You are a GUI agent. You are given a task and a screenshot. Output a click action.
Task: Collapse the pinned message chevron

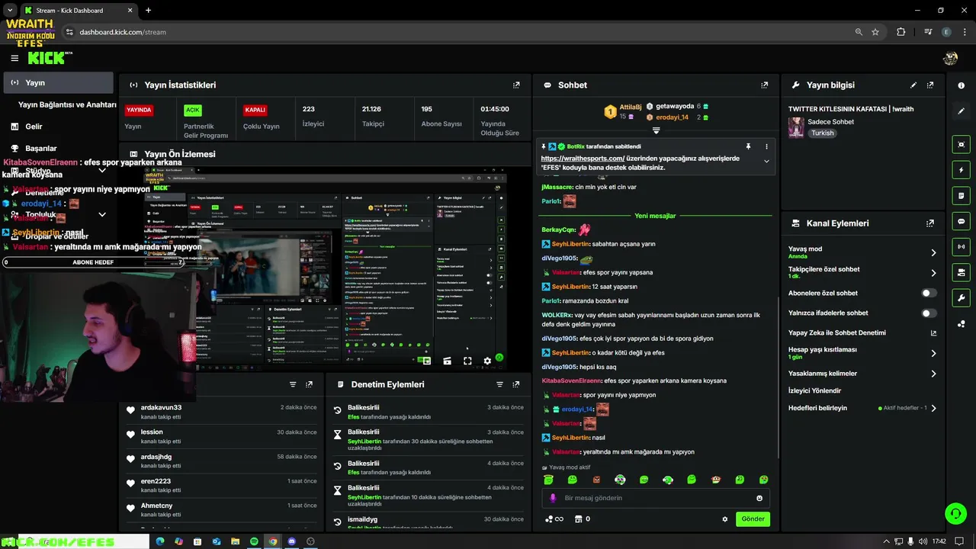766,161
